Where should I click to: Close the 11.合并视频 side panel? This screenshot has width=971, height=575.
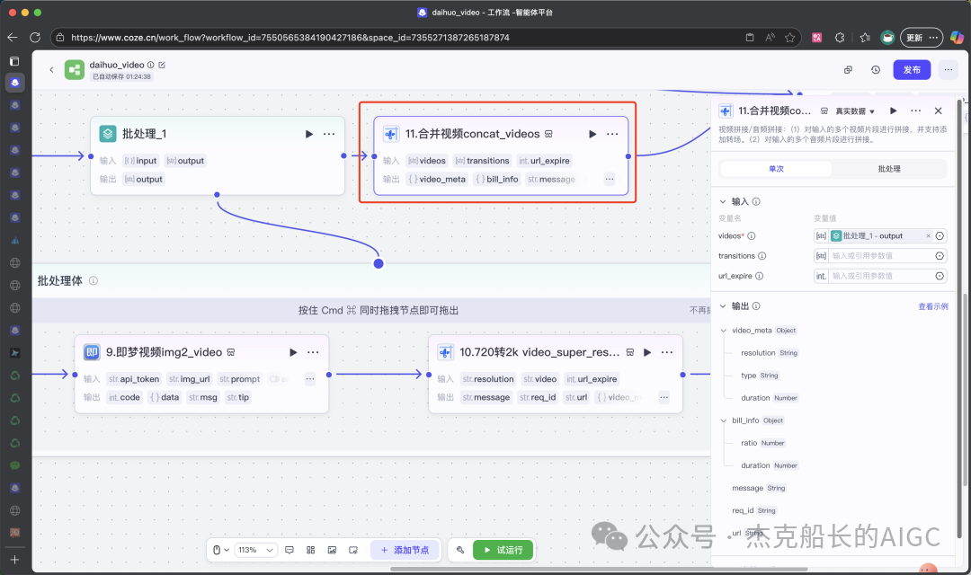938,111
